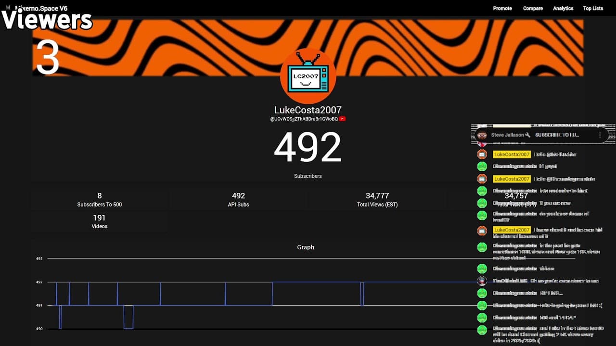Click the 'Subscribers' label under the counter

308,176
